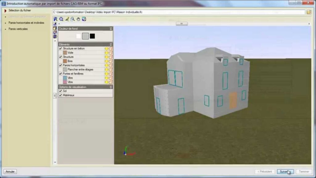Go to Parois verticales step
316x178 pixels.
coord(18,29)
